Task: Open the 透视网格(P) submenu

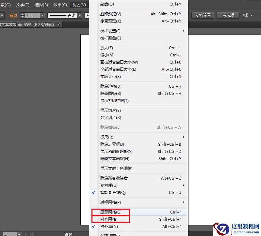Action: (143, 202)
